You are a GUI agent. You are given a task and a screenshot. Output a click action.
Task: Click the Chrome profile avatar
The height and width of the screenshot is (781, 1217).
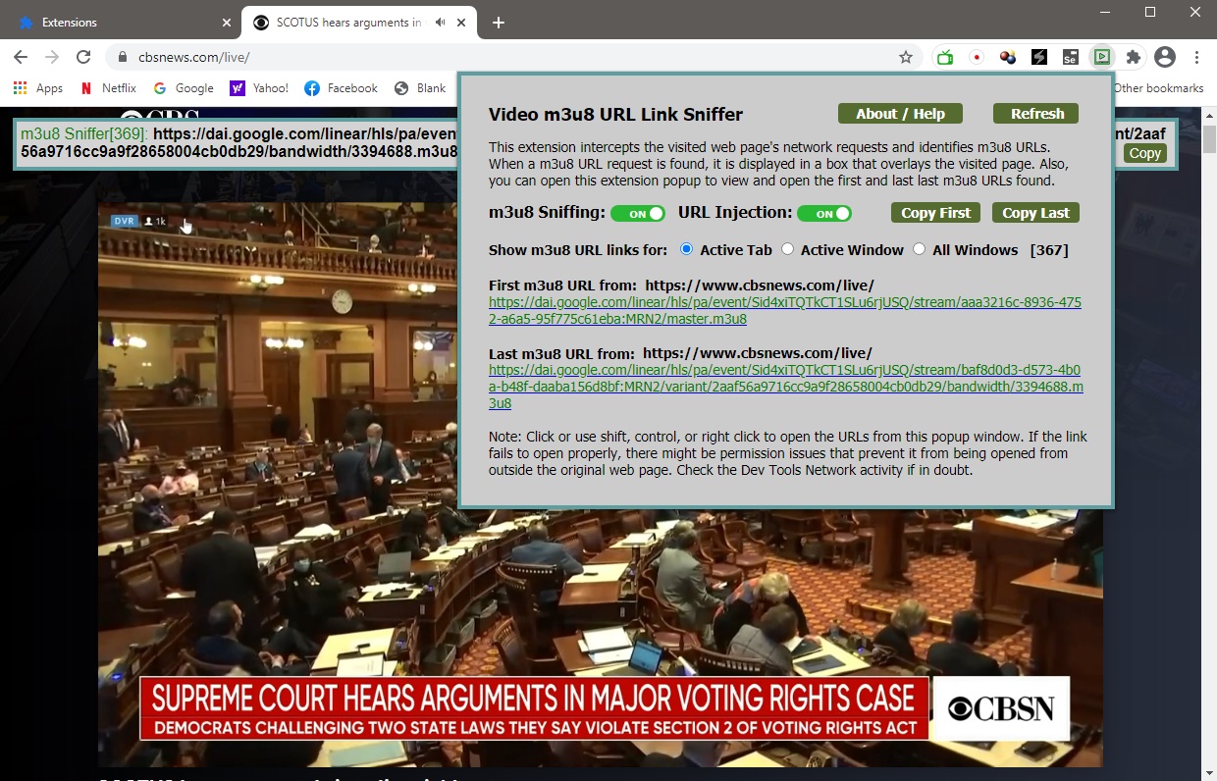(1165, 57)
